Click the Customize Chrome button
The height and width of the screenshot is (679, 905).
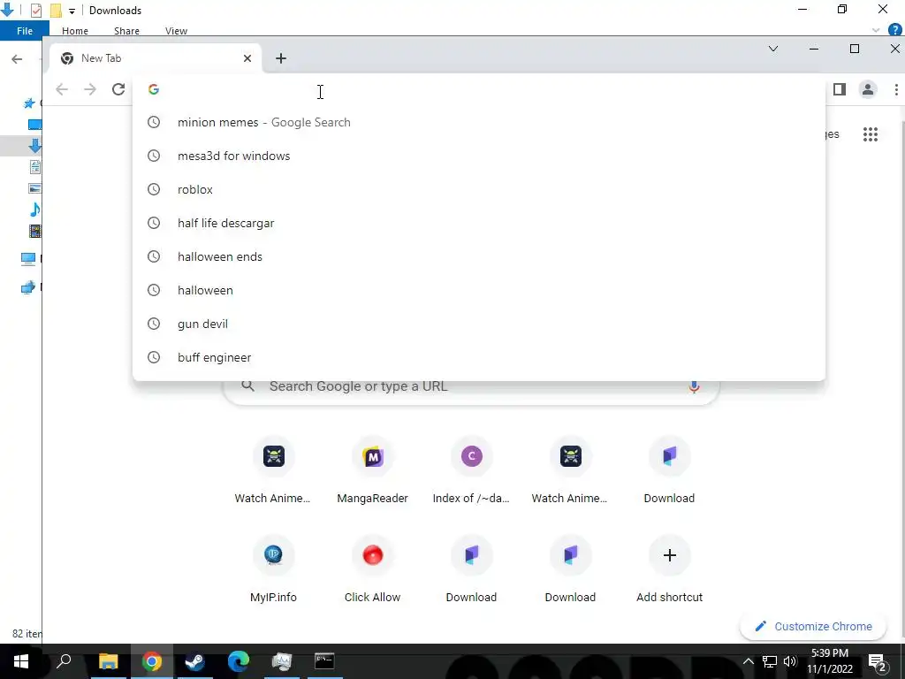coord(813,627)
